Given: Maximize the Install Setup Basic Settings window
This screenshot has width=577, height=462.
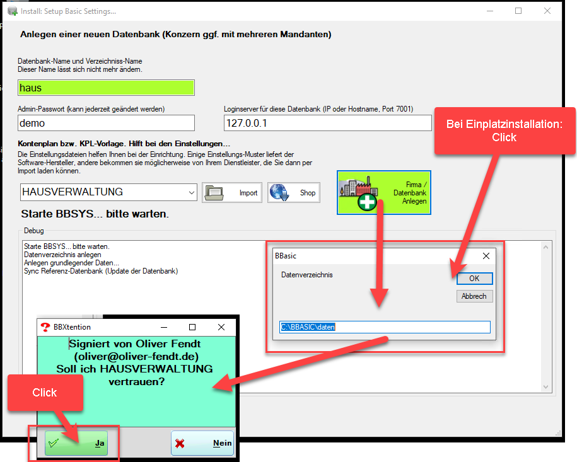Looking at the screenshot, I should (518, 11).
